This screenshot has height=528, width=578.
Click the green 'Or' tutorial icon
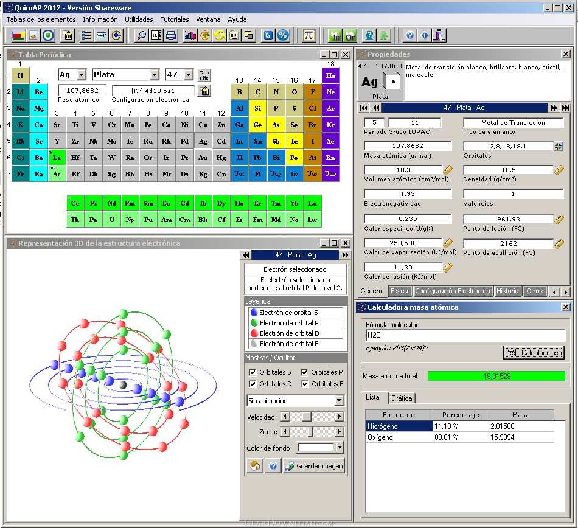click(350, 35)
